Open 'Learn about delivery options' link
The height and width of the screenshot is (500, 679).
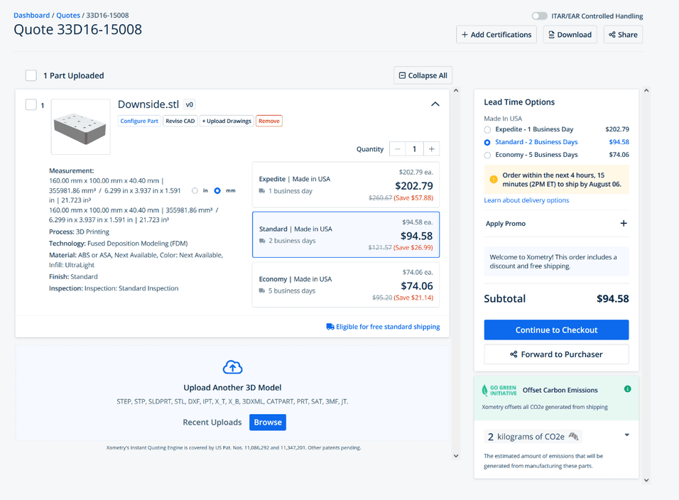coord(526,200)
